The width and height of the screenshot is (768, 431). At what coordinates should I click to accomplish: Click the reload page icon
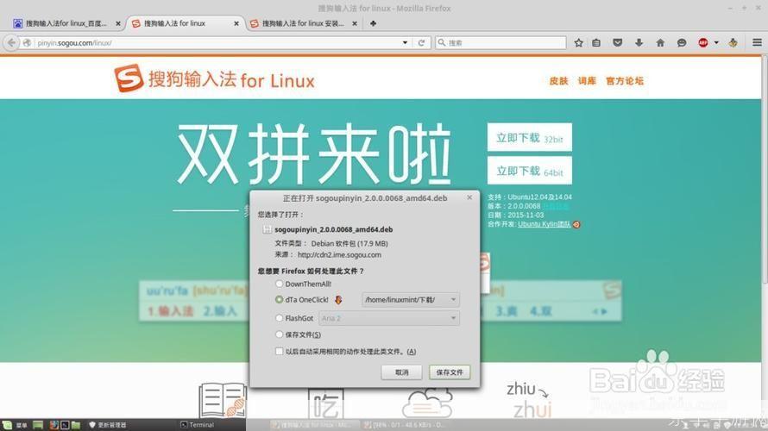[421, 43]
